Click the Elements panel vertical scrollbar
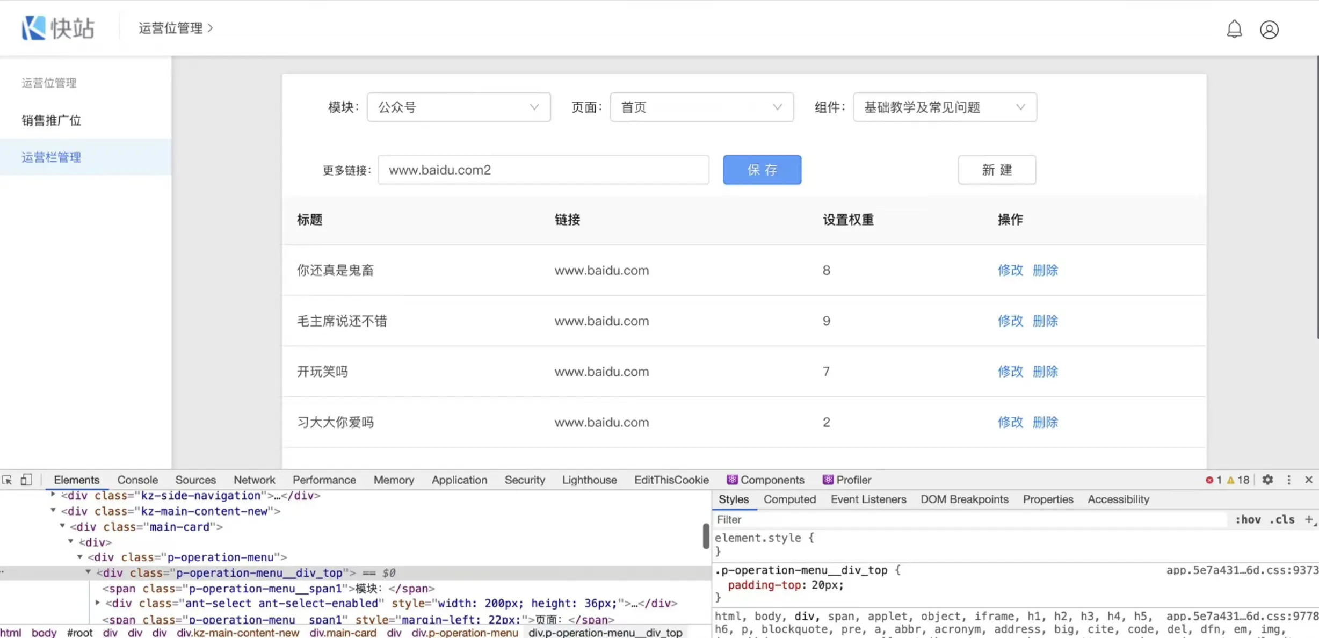 [x=706, y=536]
